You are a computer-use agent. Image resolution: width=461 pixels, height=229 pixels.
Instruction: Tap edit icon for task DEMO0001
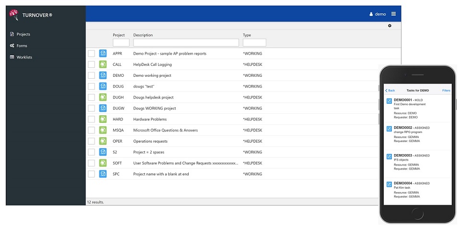[389, 101]
